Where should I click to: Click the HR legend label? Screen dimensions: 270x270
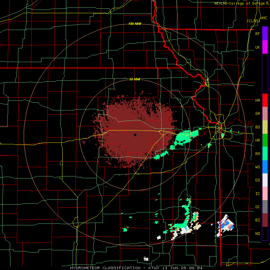[x=257, y=140]
